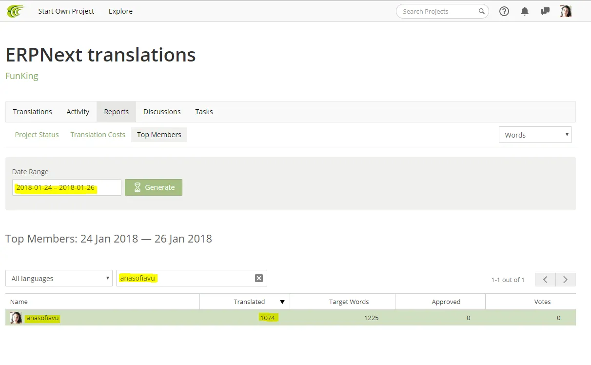Open the Discussions tab
The height and width of the screenshot is (365, 591).
[162, 112]
